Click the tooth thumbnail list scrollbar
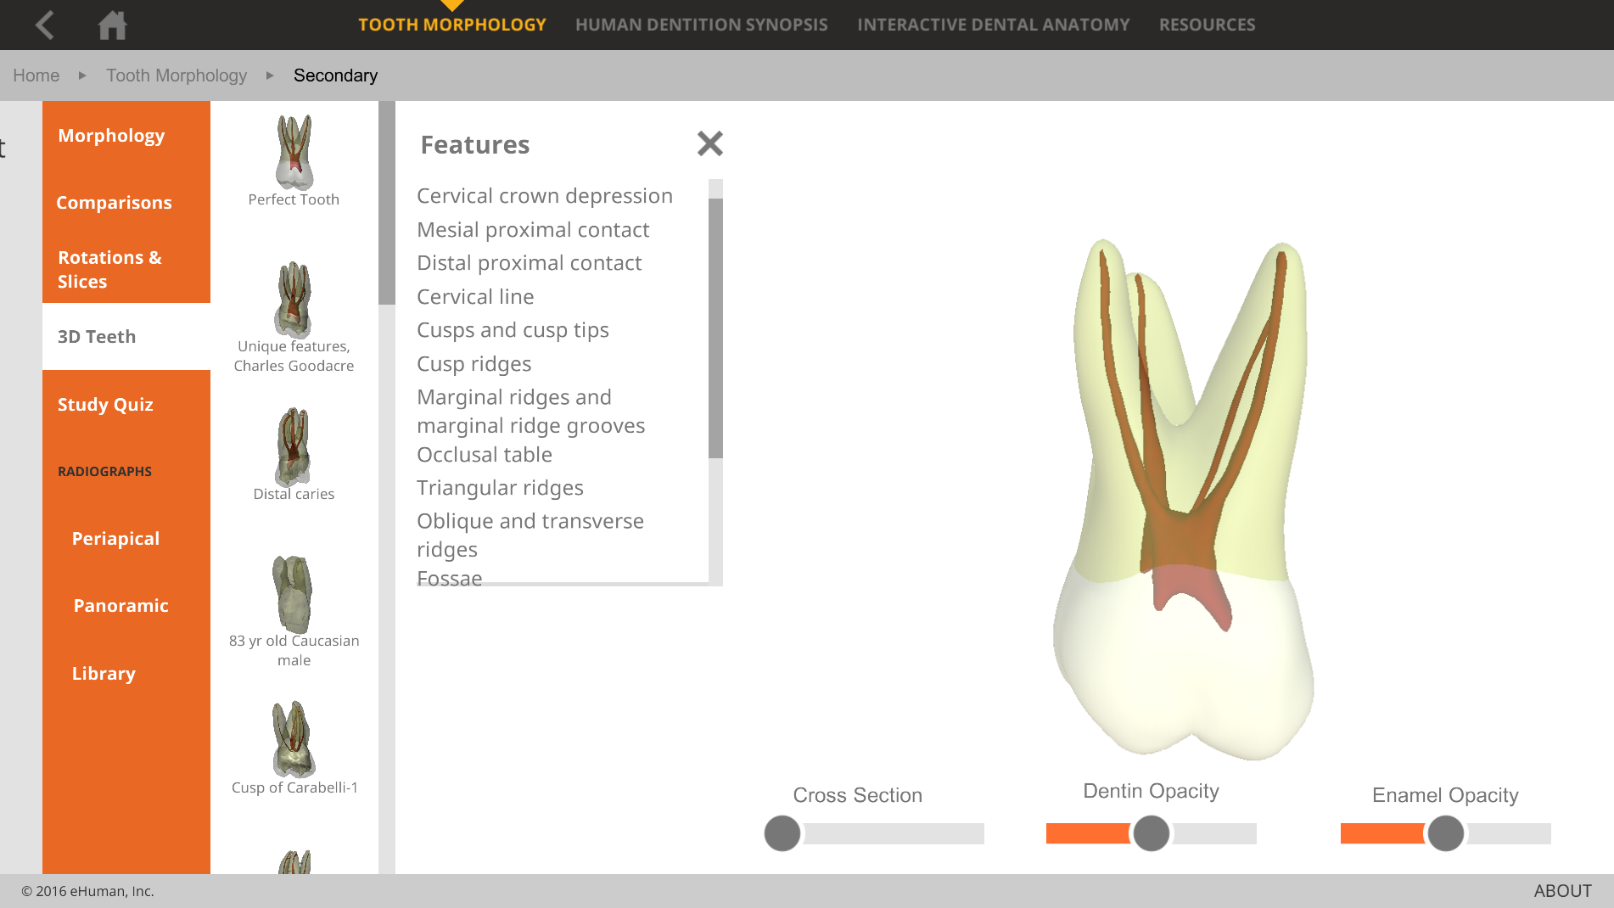Viewport: 1614px width, 908px height. [x=387, y=203]
